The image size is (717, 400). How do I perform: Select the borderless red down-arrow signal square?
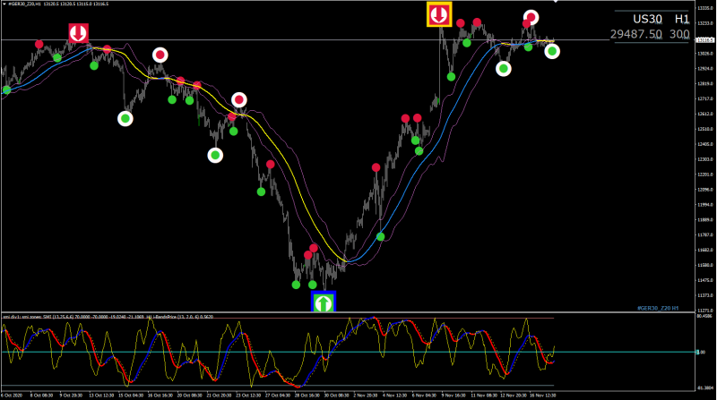[78, 33]
